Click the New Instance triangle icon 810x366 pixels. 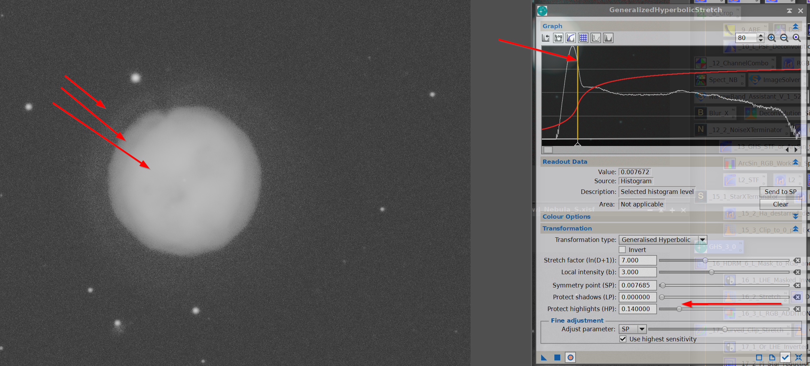tap(544, 358)
